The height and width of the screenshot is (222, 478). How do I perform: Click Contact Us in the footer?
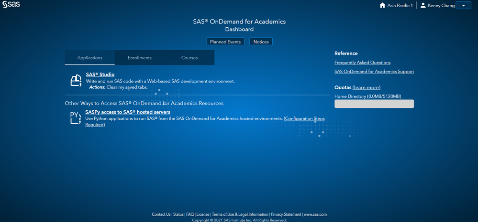[x=161, y=214]
